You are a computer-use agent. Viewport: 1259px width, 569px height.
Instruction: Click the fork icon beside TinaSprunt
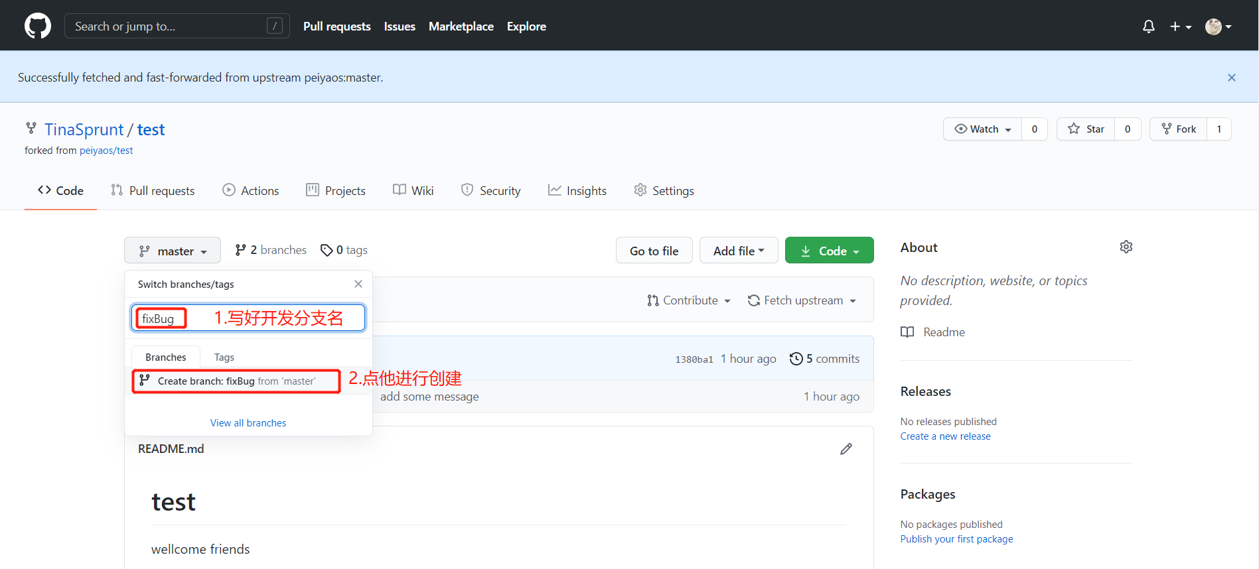pyautogui.click(x=31, y=128)
